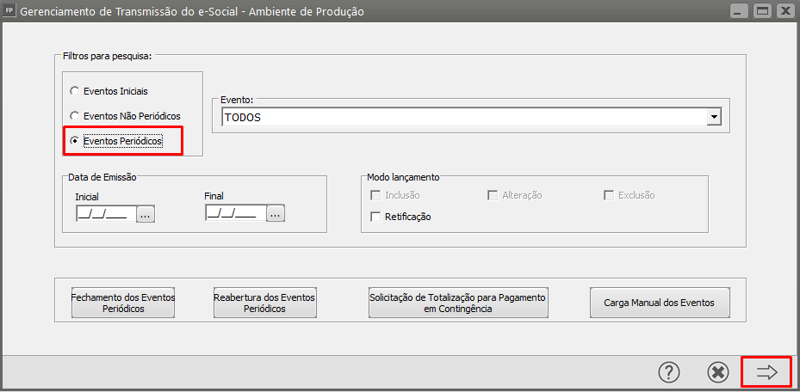The image size is (800, 392).
Task: Focus the Inicial emission date field
Action: [x=103, y=214]
